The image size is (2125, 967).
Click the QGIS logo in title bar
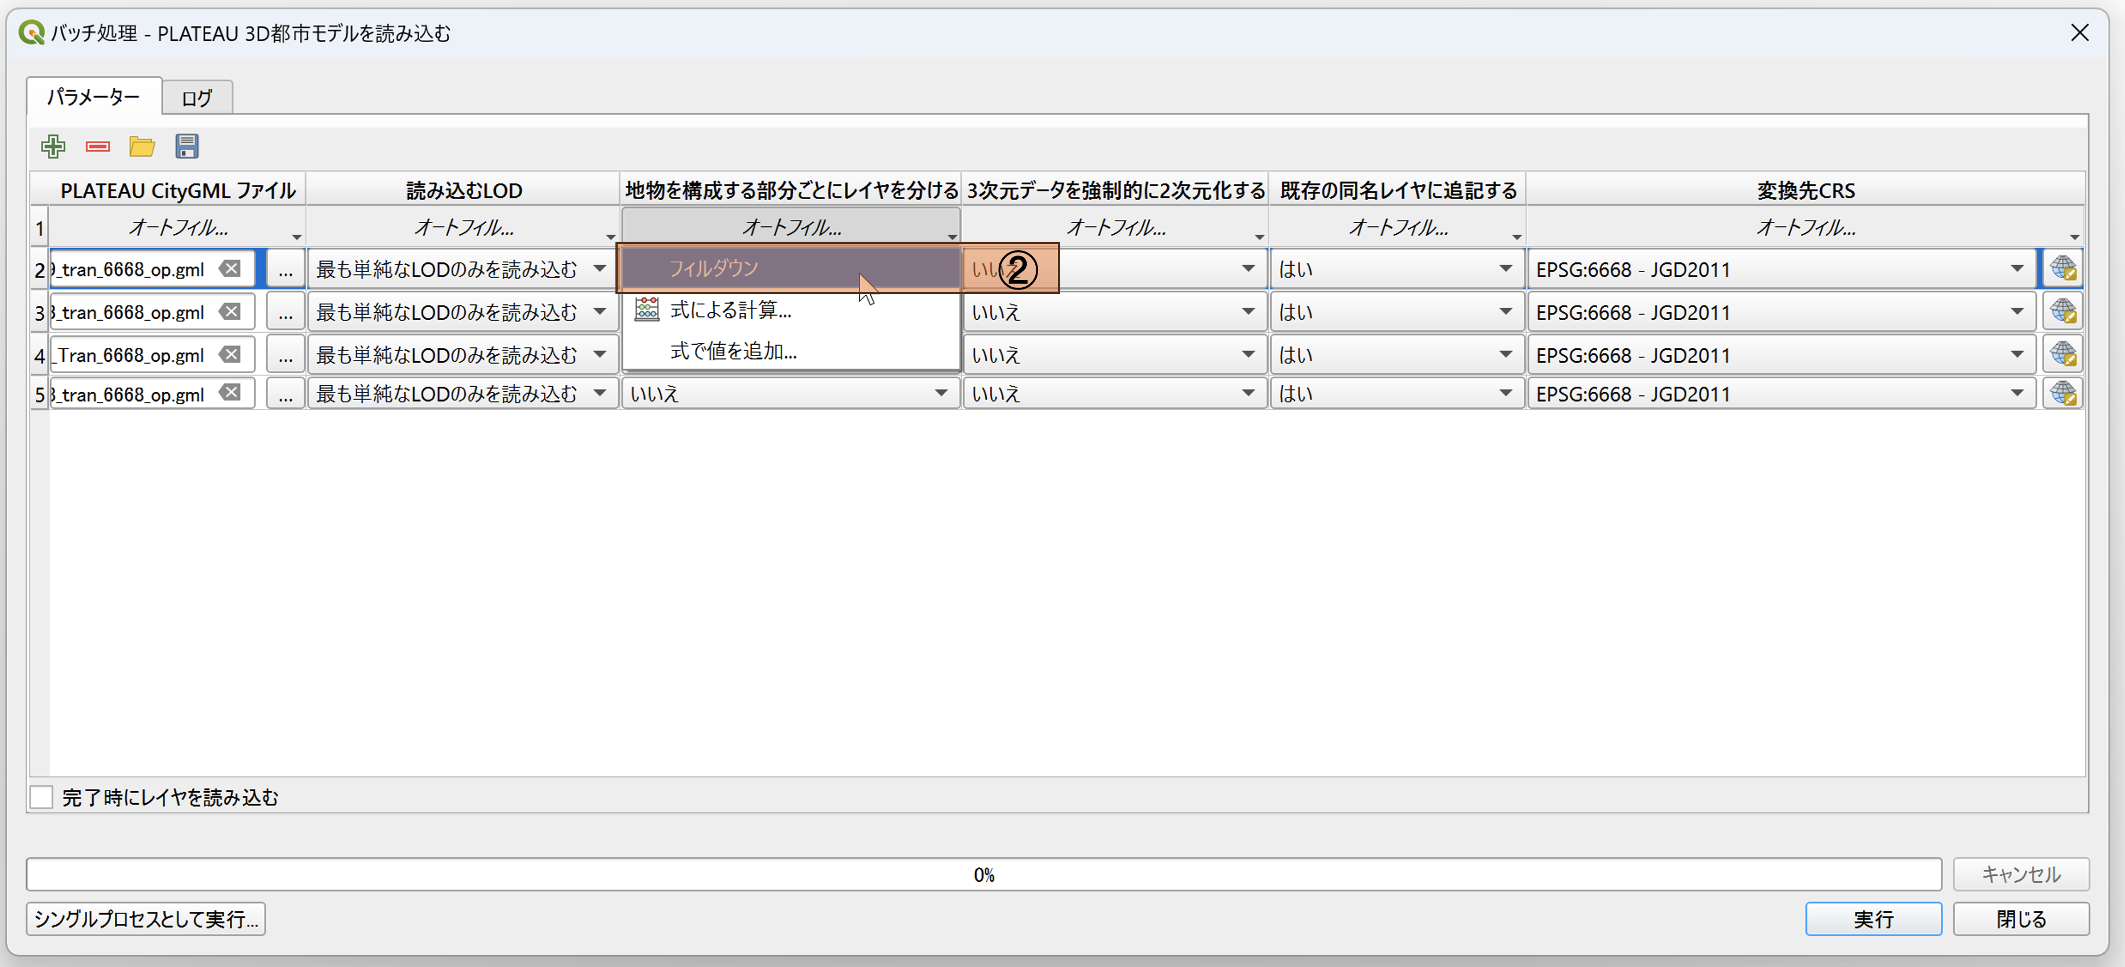[x=31, y=33]
